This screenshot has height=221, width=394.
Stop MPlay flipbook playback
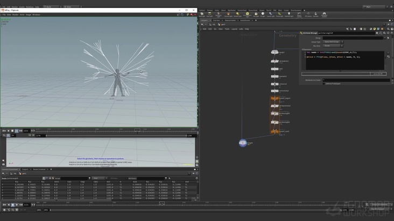12,131
